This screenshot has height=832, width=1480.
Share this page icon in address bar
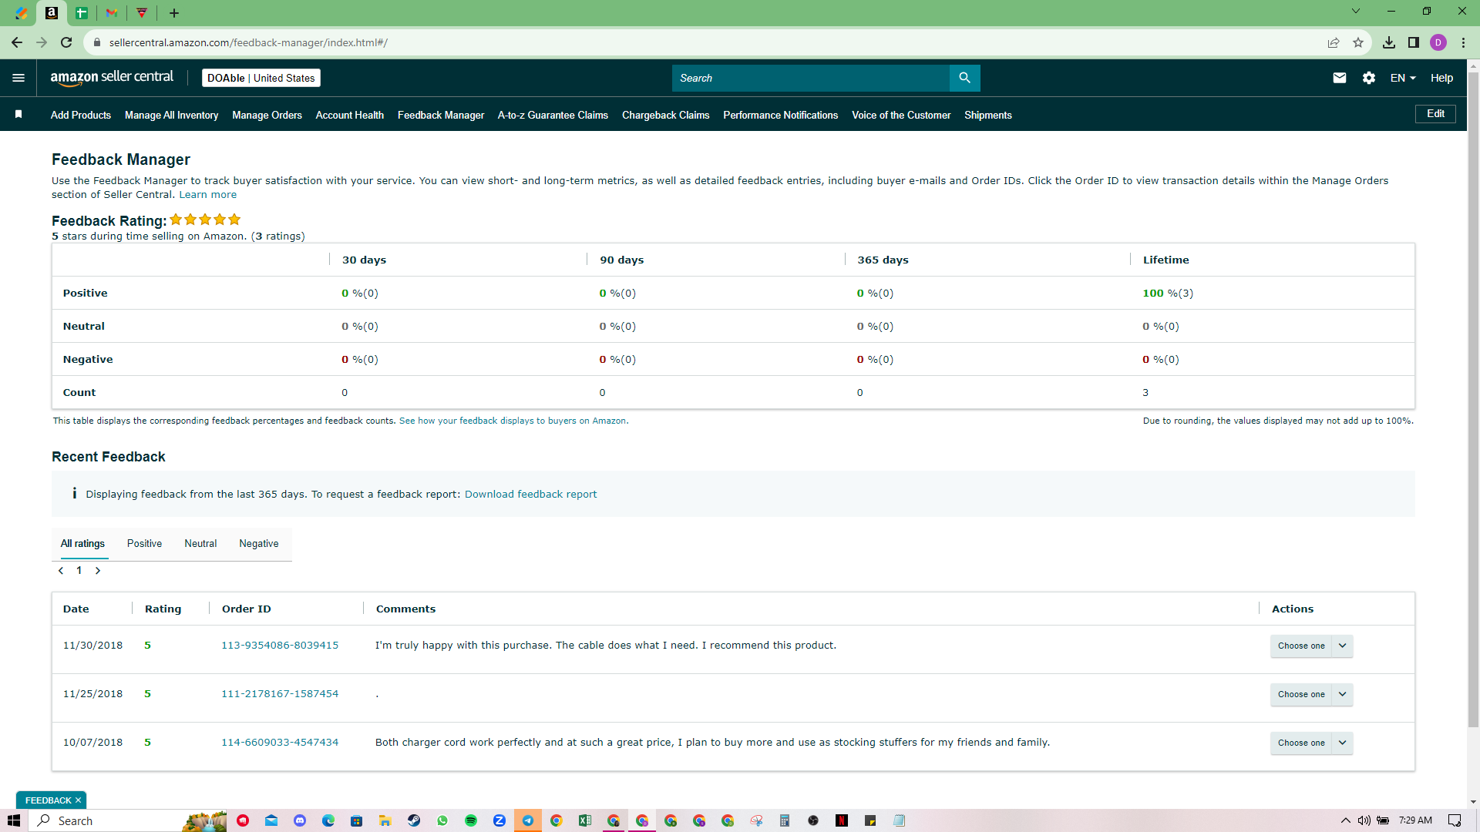coord(1334,42)
